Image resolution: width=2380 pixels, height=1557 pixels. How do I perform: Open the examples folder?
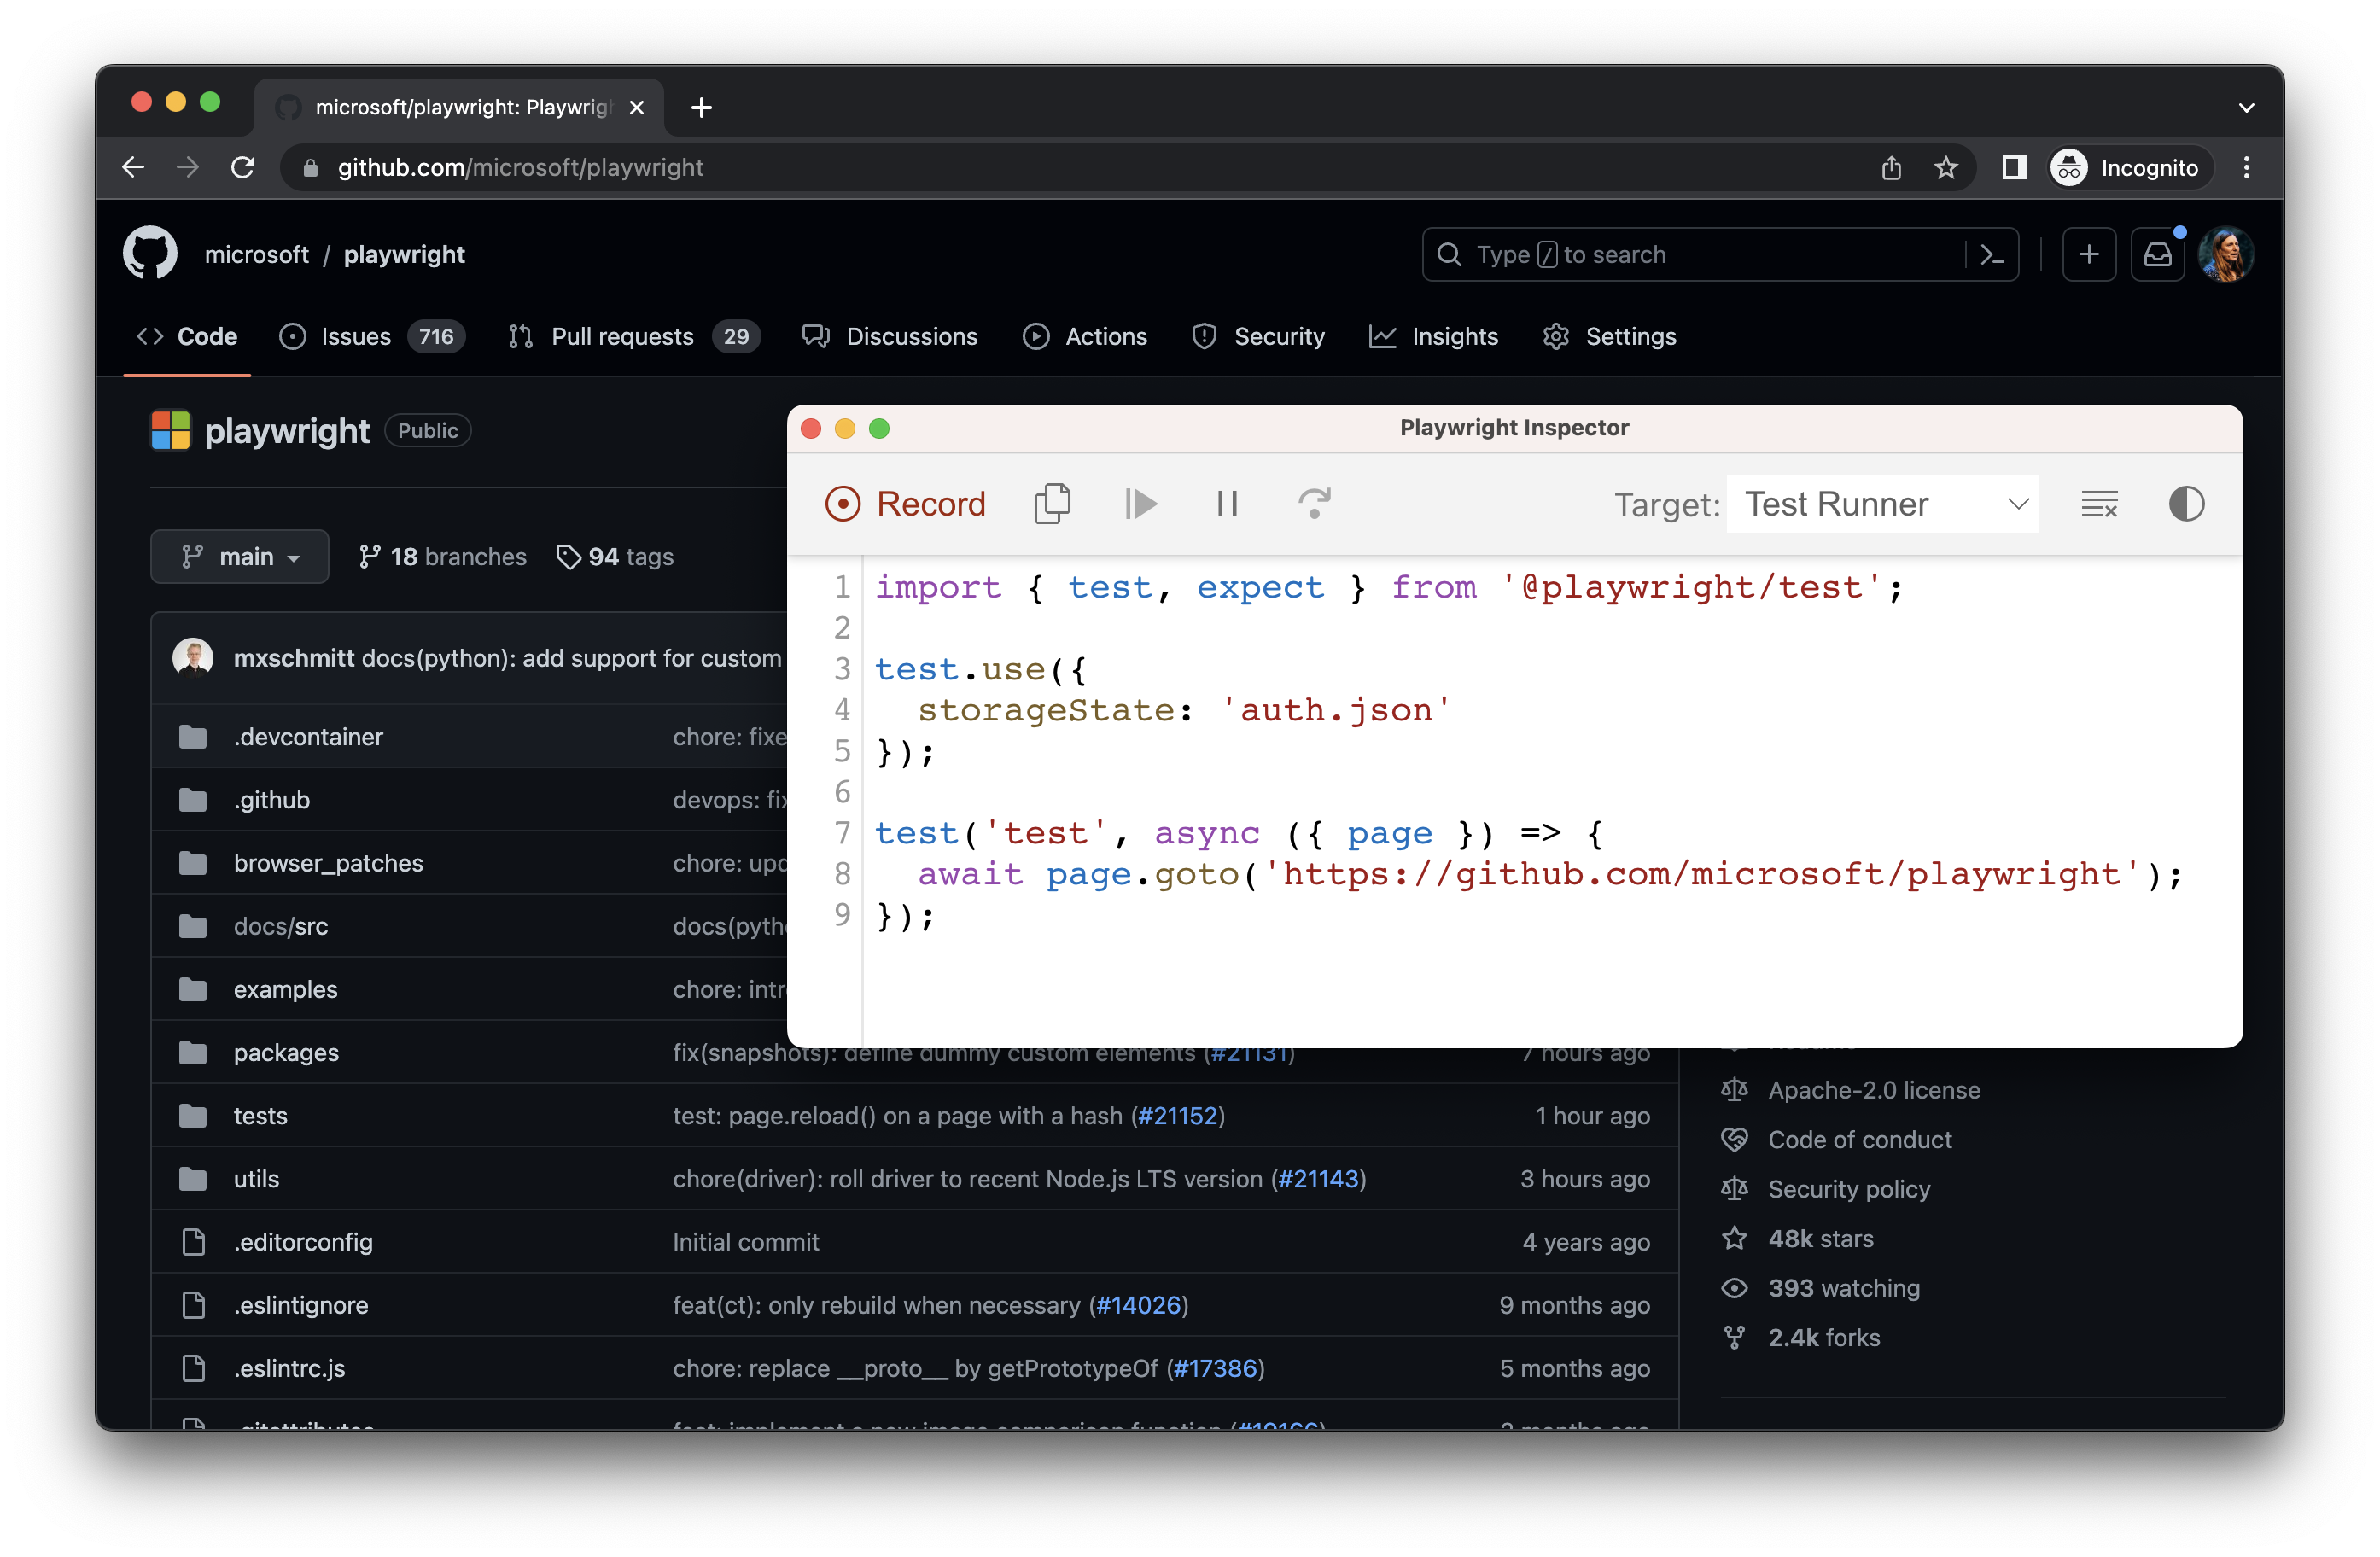285,990
